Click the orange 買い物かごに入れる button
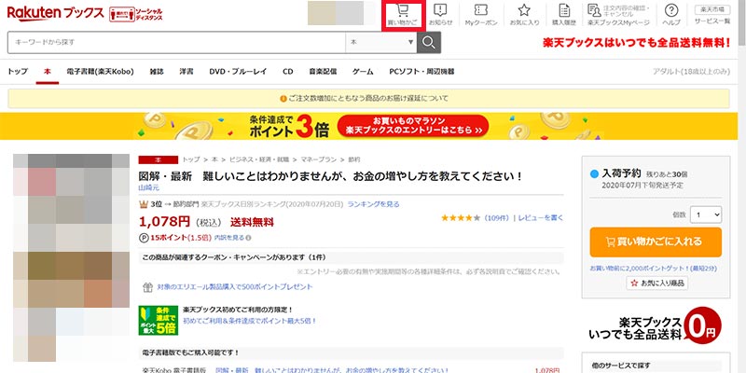Screen dimensions: 746x373 click(656, 242)
